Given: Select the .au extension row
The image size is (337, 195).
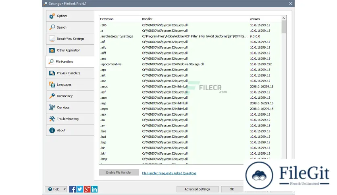Looking at the screenshot, I should coord(190,120).
